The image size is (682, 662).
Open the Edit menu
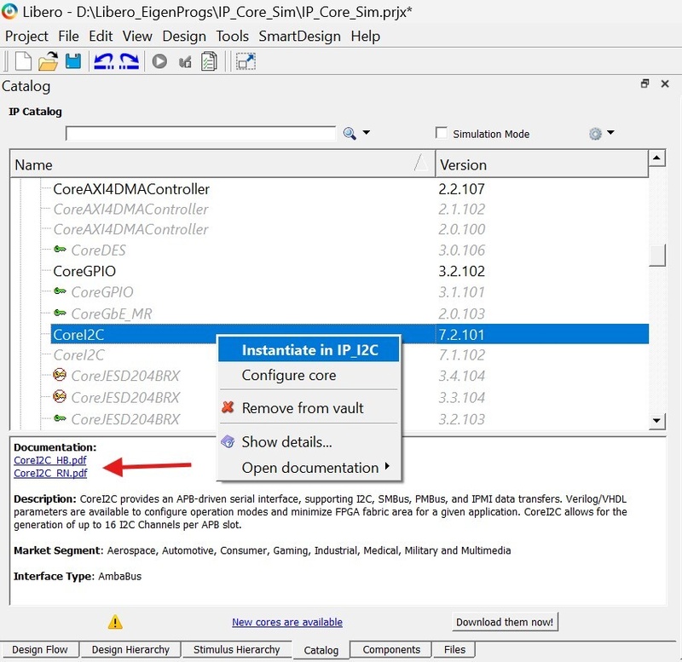pyautogui.click(x=101, y=36)
